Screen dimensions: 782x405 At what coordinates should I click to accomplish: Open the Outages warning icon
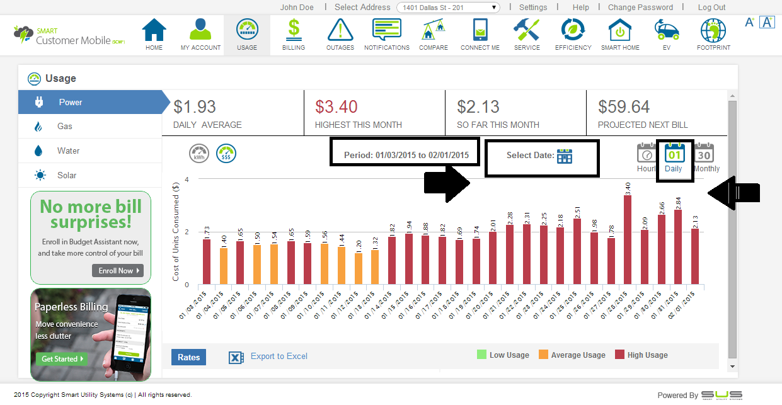tap(340, 30)
